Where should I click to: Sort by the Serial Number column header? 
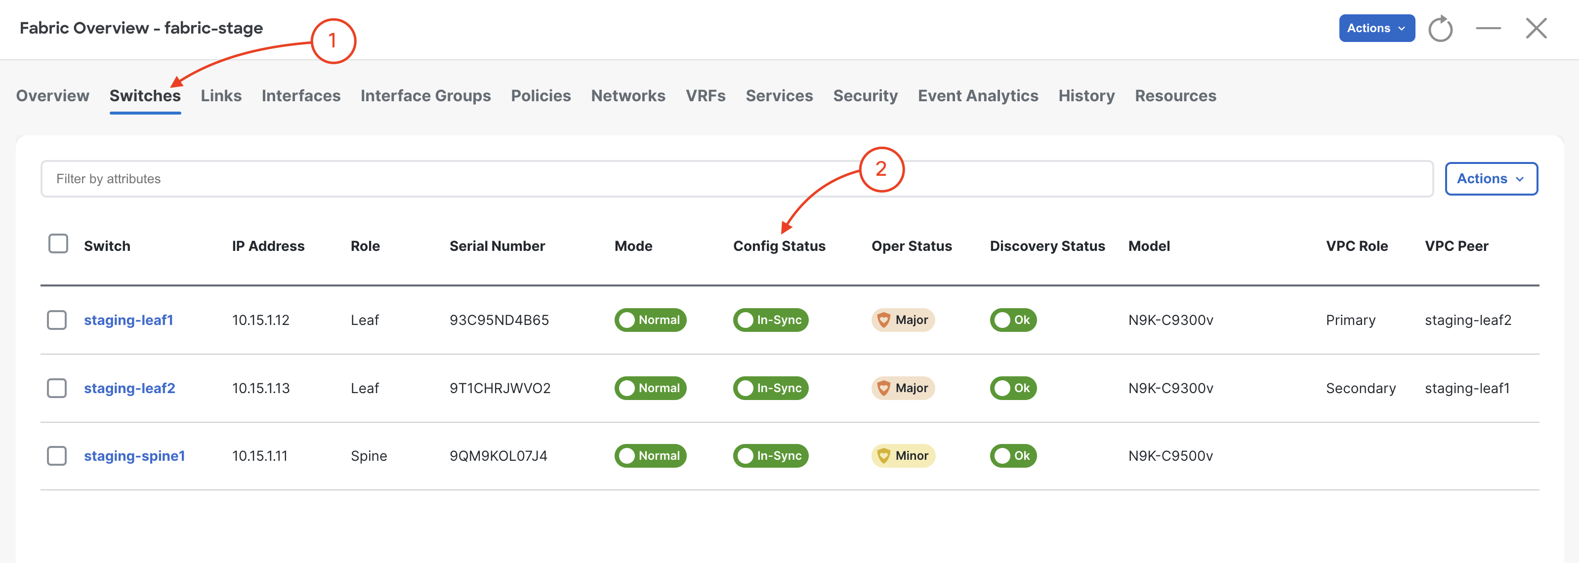click(497, 245)
